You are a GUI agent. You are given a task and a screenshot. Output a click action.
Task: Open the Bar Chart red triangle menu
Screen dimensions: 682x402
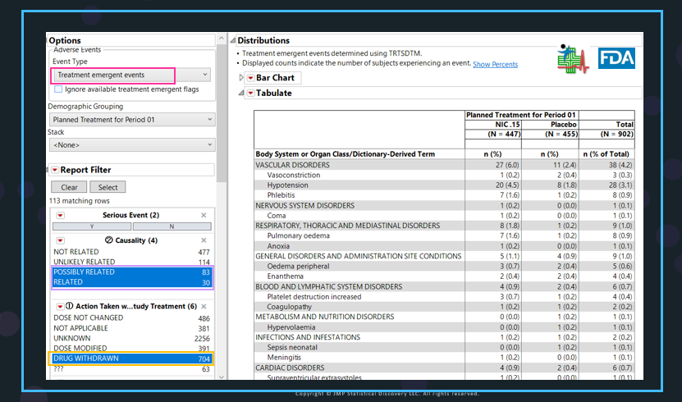250,78
